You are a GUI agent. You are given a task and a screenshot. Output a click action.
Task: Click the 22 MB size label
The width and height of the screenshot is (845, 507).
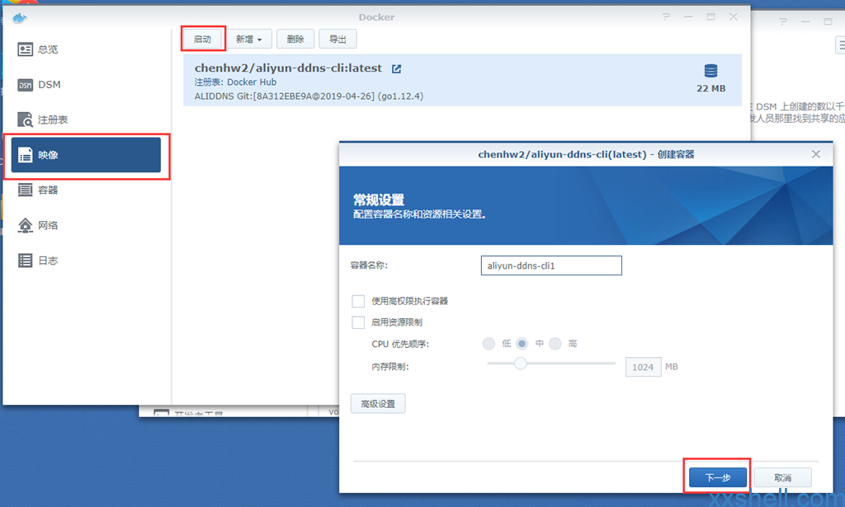(x=710, y=88)
